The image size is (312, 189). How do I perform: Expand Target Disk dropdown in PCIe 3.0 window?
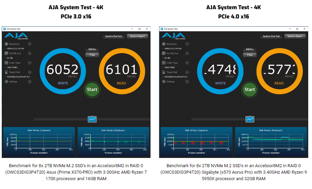pos(30,72)
